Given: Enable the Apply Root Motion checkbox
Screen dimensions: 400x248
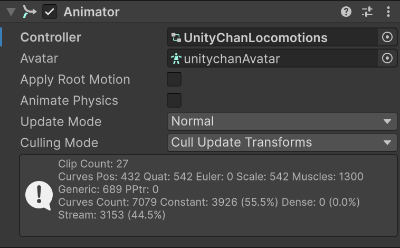Looking at the screenshot, I should click(x=174, y=80).
